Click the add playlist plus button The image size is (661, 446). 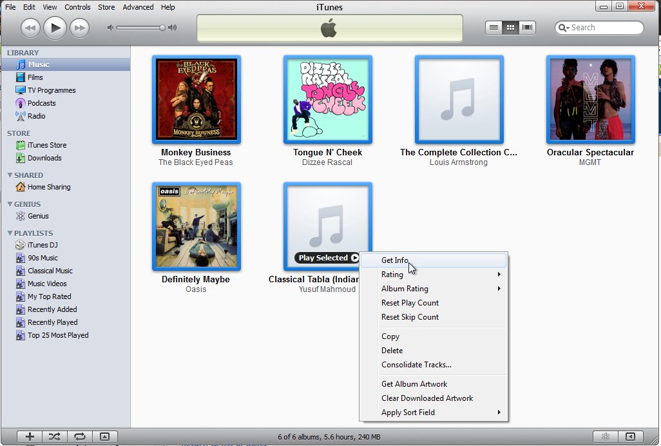(30, 437)
